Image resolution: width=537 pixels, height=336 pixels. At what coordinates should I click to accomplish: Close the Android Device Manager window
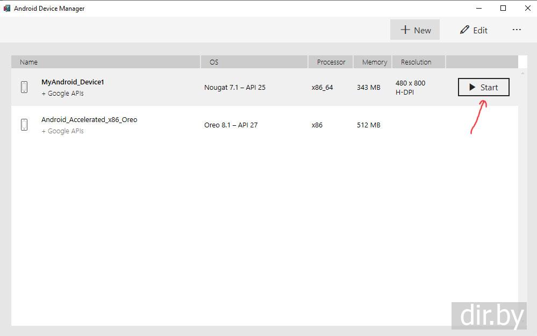(528, 8)
